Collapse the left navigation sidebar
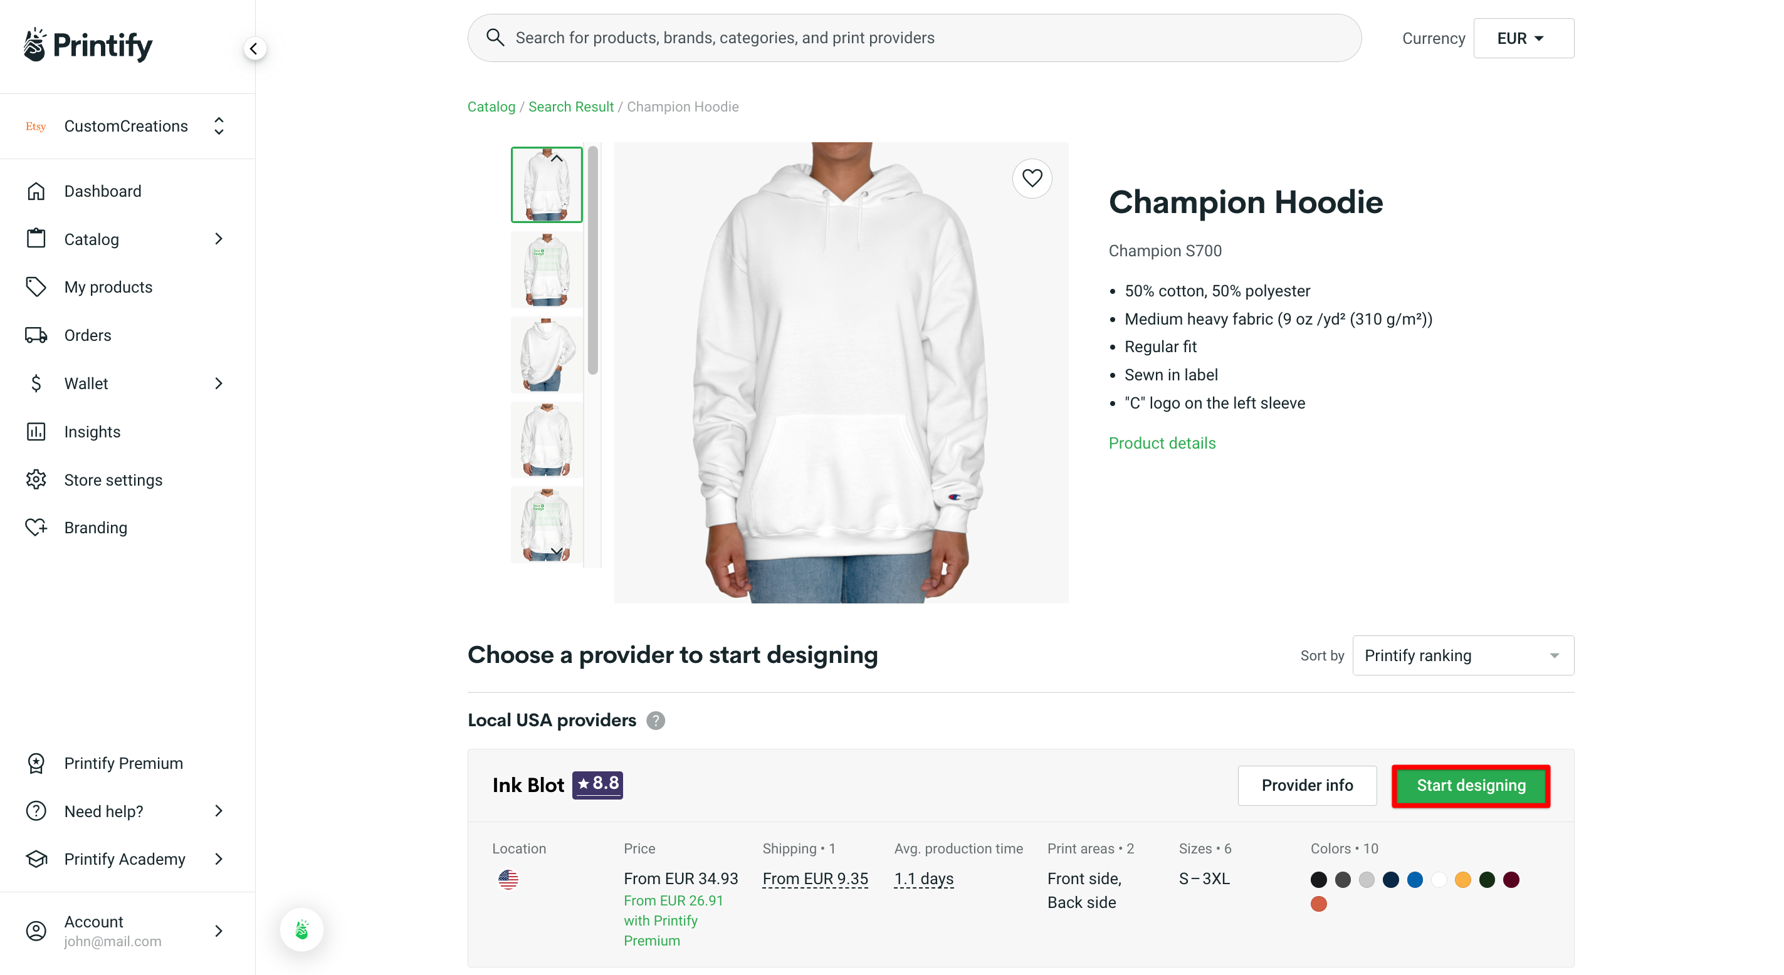Screen dimensions: 1784x975 click(x=253, y=48)
